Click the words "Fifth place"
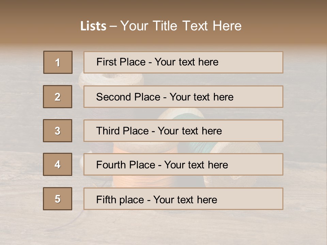Image resolution: width=327 pixels, height=245 pixels. pos(120,200)
